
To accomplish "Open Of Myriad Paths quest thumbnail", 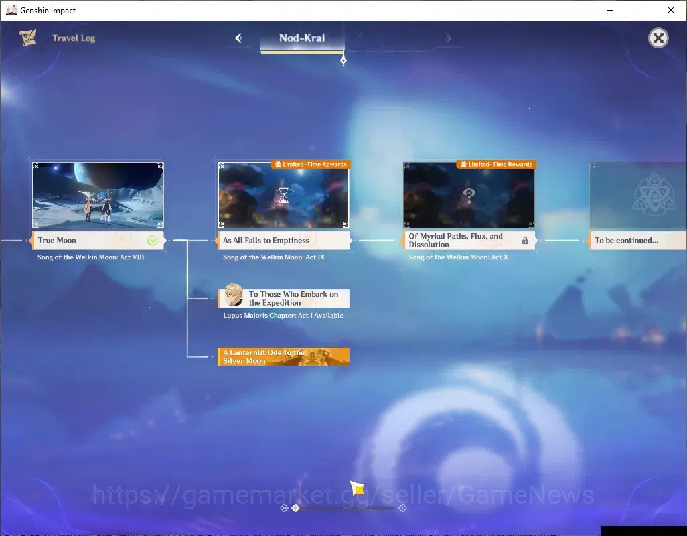I will point(469,196).
